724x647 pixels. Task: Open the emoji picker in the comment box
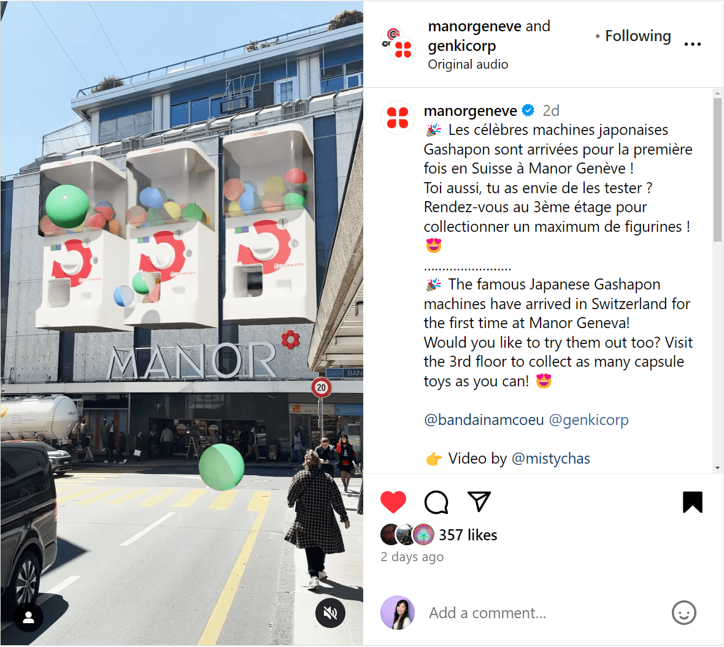[x=684, y=613]
